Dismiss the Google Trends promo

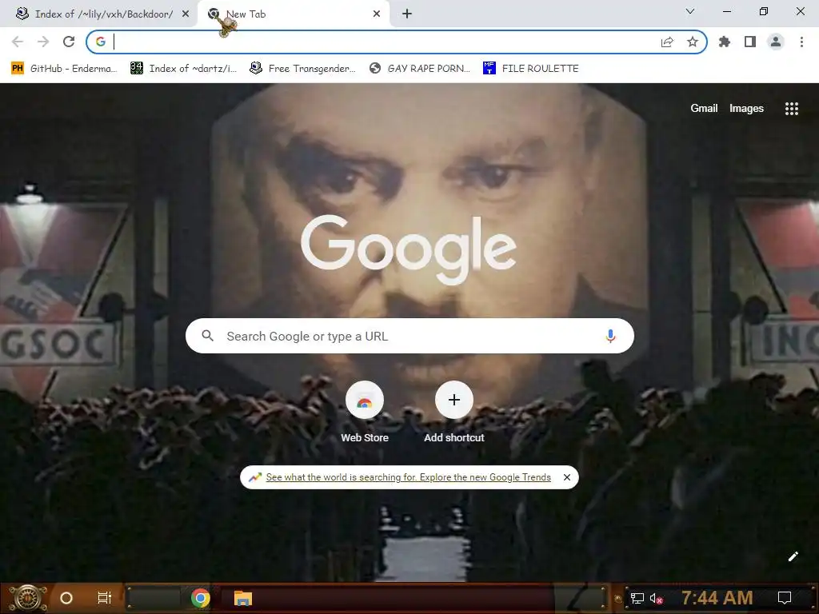(567, 477)
